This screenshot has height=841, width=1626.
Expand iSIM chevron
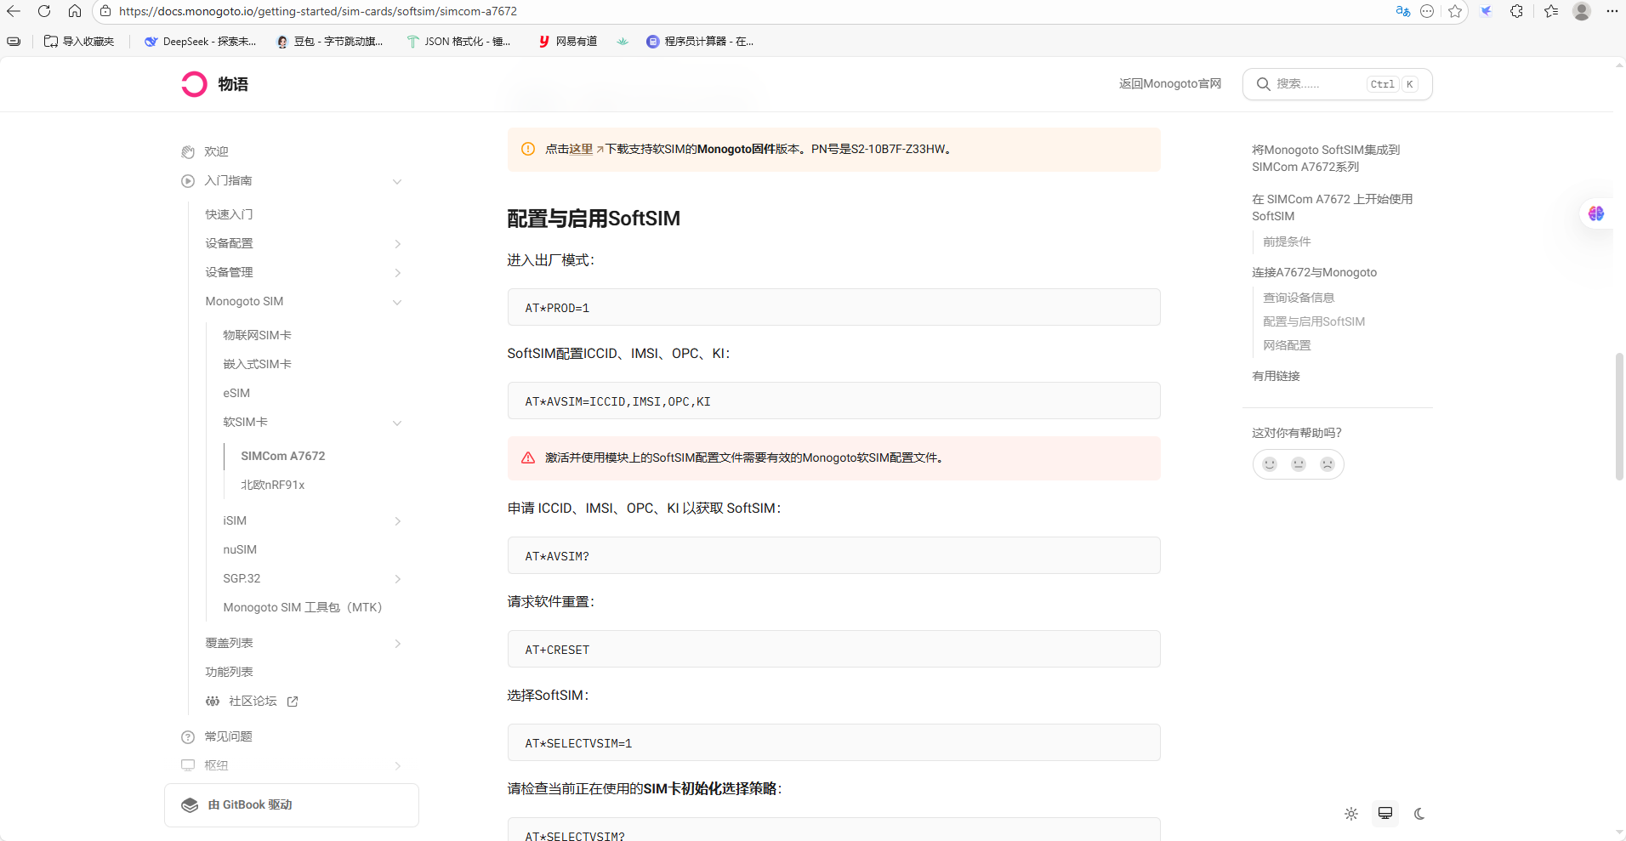tap(397, 521)
